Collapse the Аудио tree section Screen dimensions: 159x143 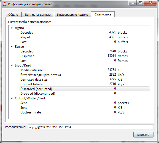pos(12,28)
